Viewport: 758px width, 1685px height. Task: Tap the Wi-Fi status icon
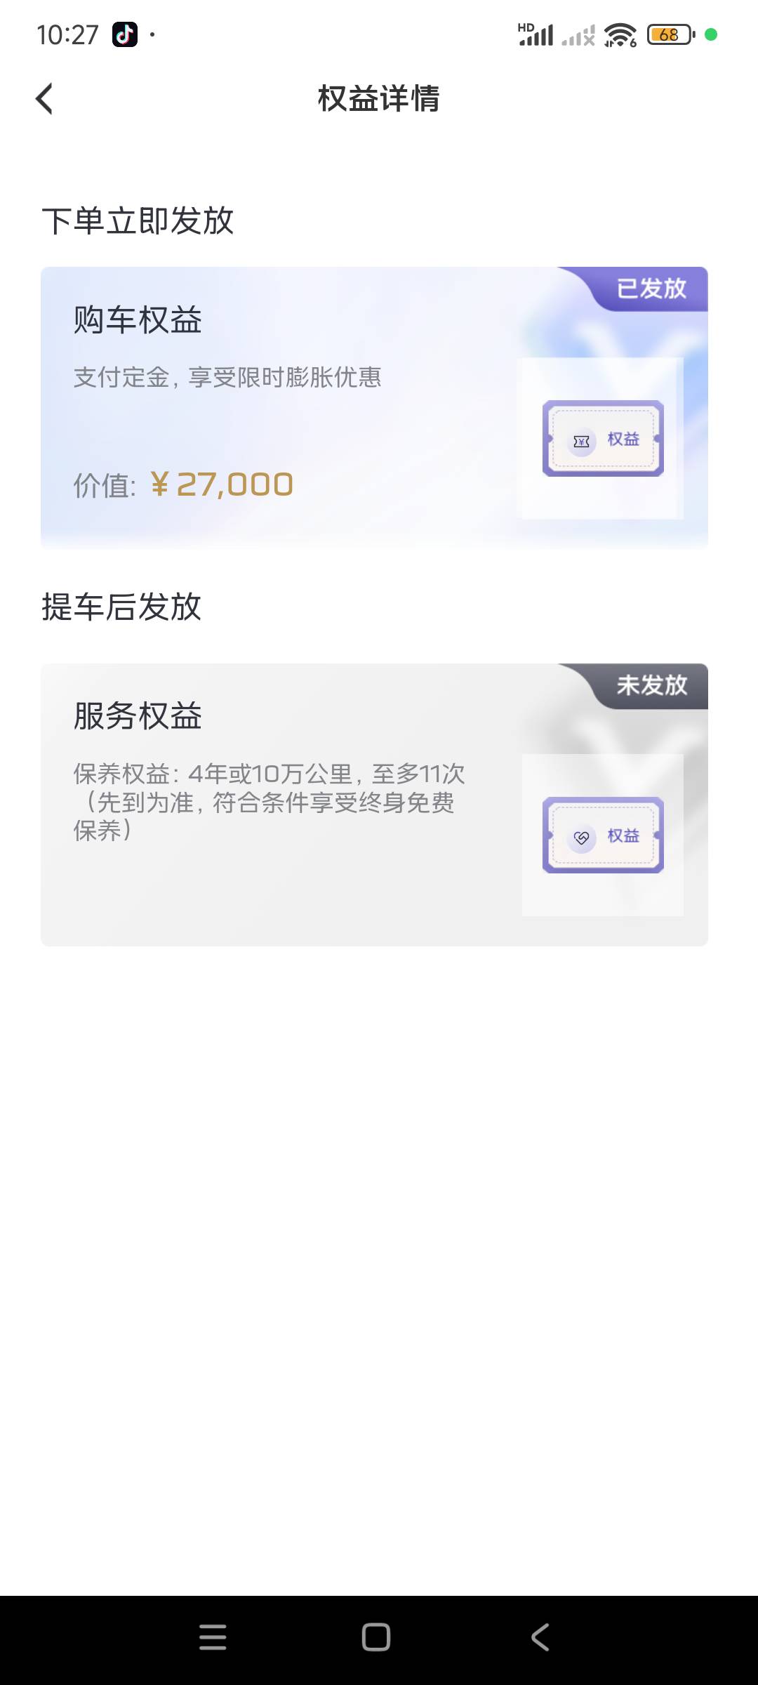pos(620,34)
